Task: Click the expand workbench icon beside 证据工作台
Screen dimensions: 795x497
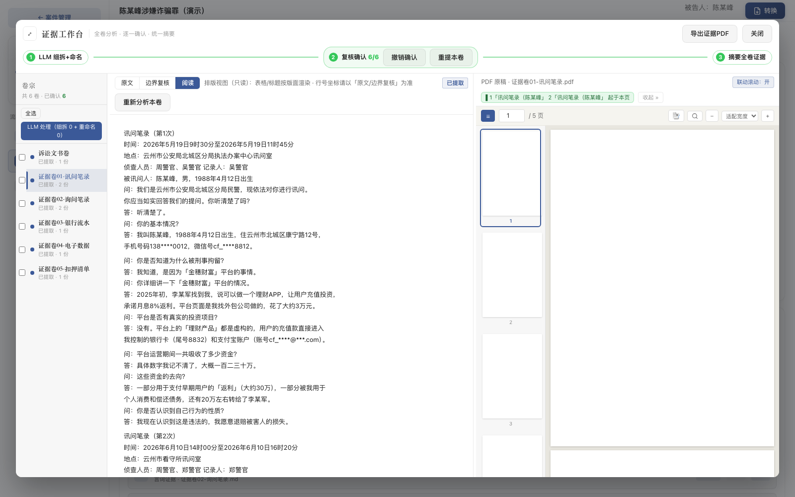Action: pos(30,34)
